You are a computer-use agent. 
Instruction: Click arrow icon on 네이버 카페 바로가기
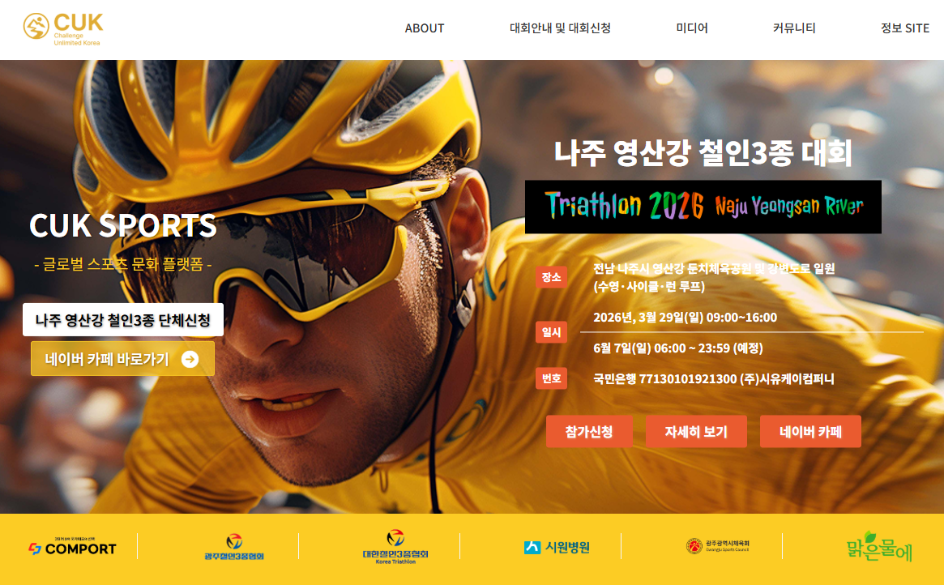click(190, 359)
